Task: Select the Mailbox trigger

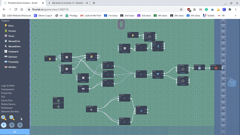Action: (10, 67)
